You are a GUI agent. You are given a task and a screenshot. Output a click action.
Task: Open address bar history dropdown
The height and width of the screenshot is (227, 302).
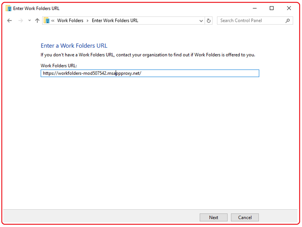click(x=201, y=21)
